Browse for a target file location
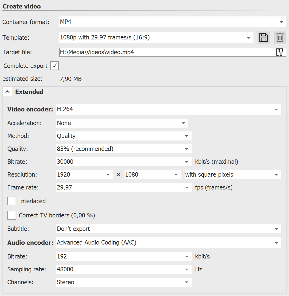 click(x=280, y=52)
